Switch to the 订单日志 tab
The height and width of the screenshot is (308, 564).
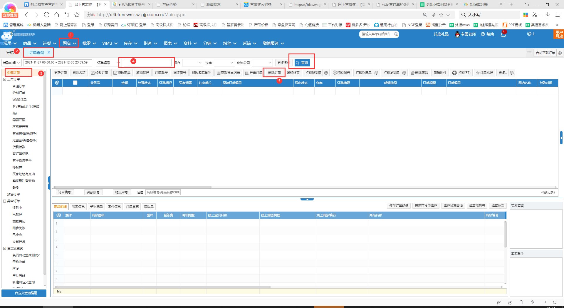tap(132, 207)
